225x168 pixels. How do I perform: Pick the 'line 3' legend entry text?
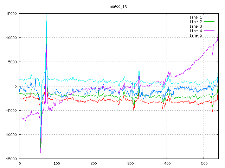click(x=196, y=26)
